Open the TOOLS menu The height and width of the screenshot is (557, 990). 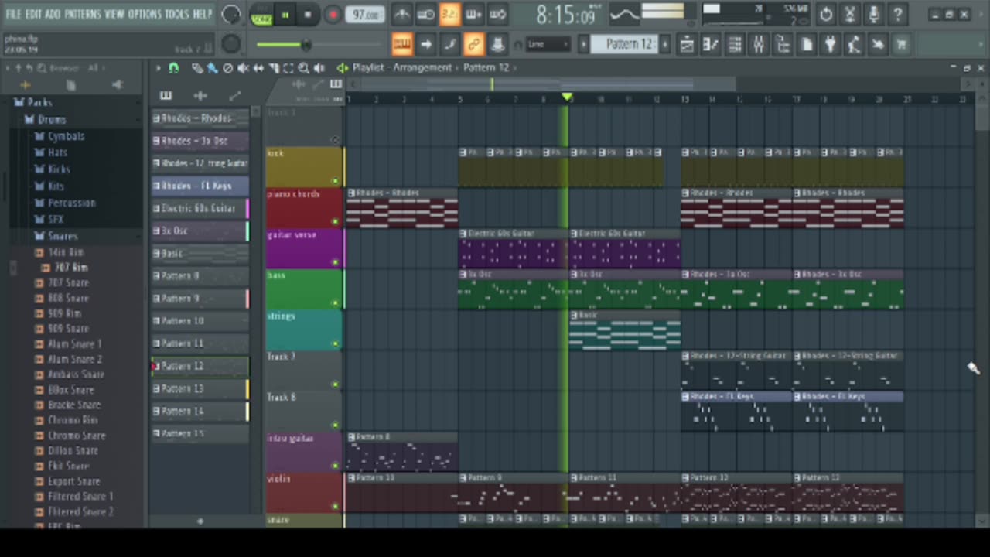[176, 14]
